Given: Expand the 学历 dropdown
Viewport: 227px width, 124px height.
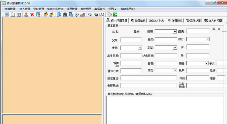Looking at the screenshot, I should click(x=175, y=70).
